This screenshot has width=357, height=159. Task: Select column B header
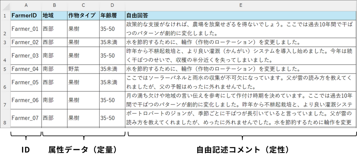pyautogui.click(x=54, y=5)
